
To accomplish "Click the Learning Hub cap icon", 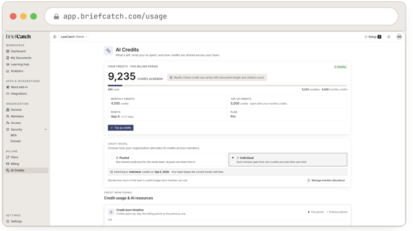I will 7,65.
